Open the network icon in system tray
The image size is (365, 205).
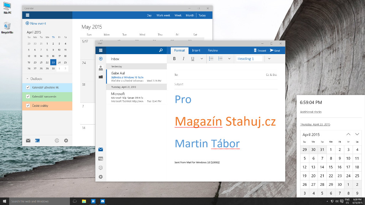pyautogui.click(x=332, y=201)
